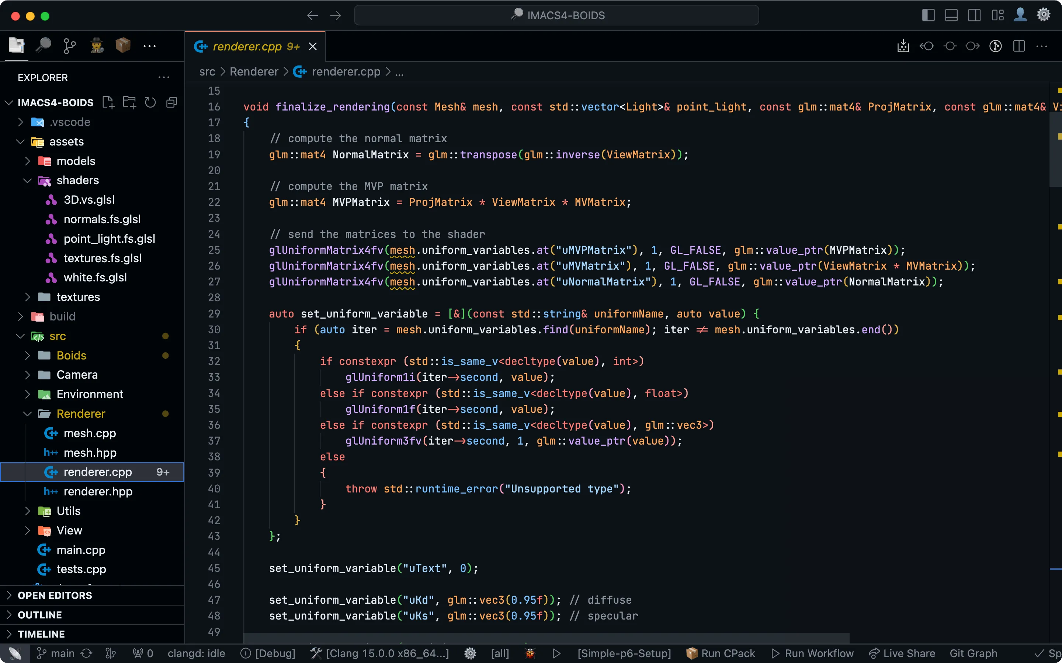
Task: Toggle the bottom panel visibility
Action: pos(951,15)
